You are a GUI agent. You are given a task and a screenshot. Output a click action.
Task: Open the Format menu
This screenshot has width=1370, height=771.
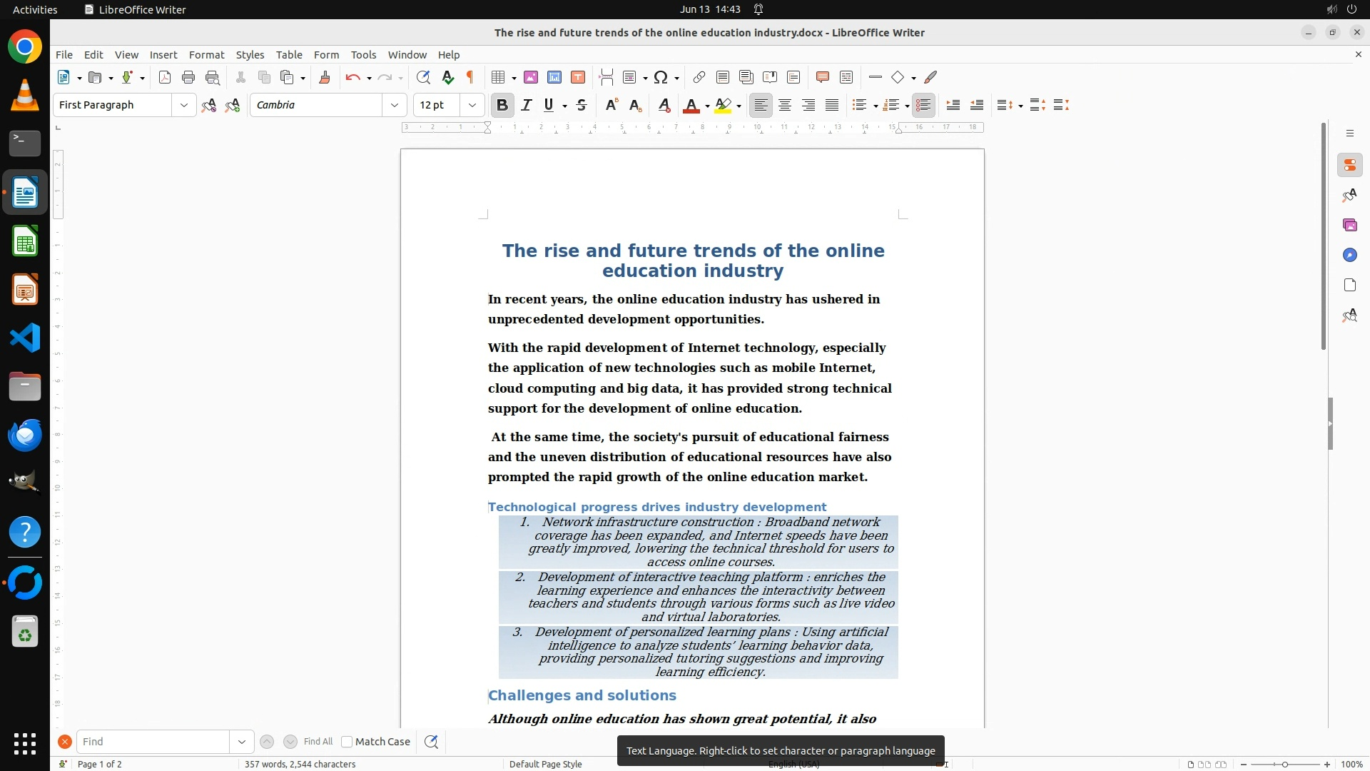(x=206, y=55)
